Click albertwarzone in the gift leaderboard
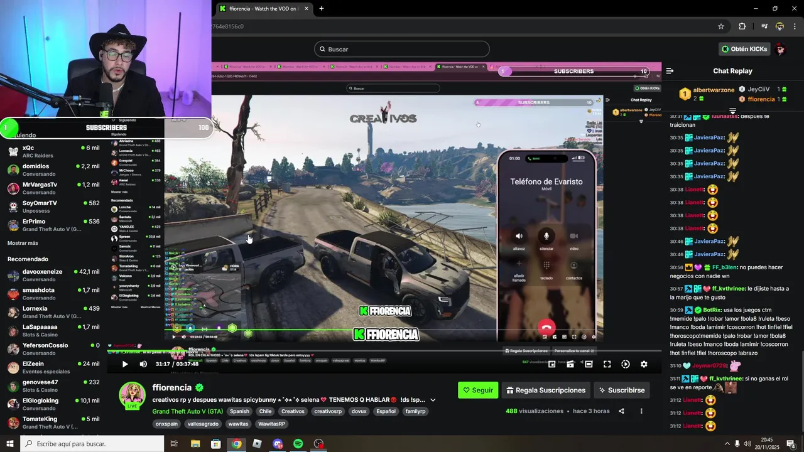This screenshot has width=804, height=452. pyautogui.click(x=714, y=90)
